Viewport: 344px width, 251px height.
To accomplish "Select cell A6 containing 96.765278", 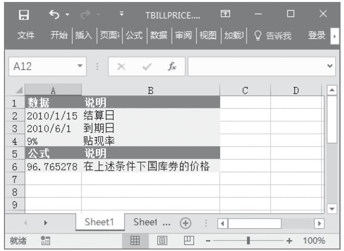I will (53, 166).
